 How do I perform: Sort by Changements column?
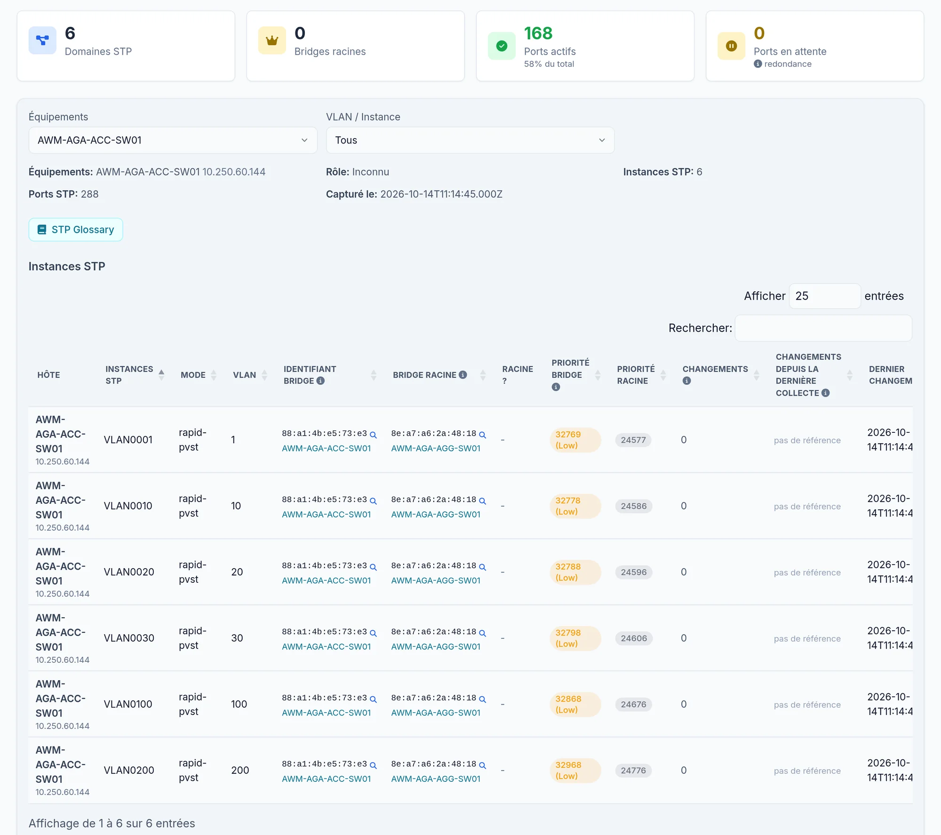[x=757, y=375]
